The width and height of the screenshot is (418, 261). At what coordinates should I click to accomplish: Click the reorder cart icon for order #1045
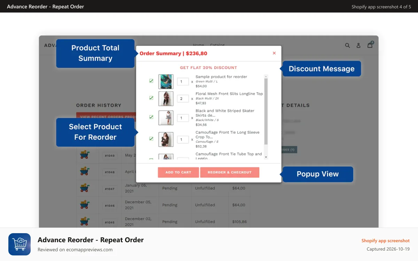tap(84, 221)
